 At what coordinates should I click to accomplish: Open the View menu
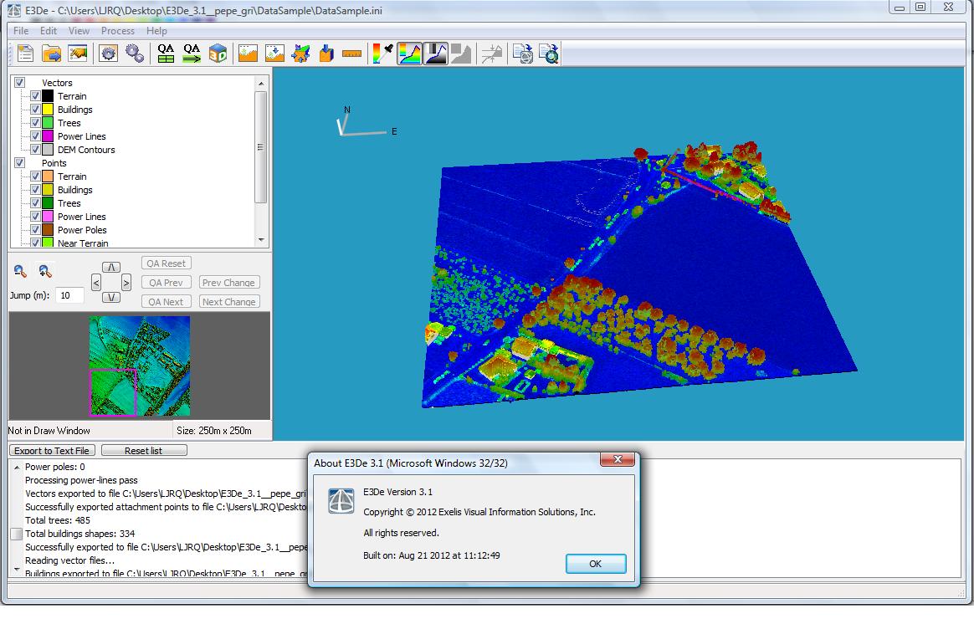(x=79, y=30)
